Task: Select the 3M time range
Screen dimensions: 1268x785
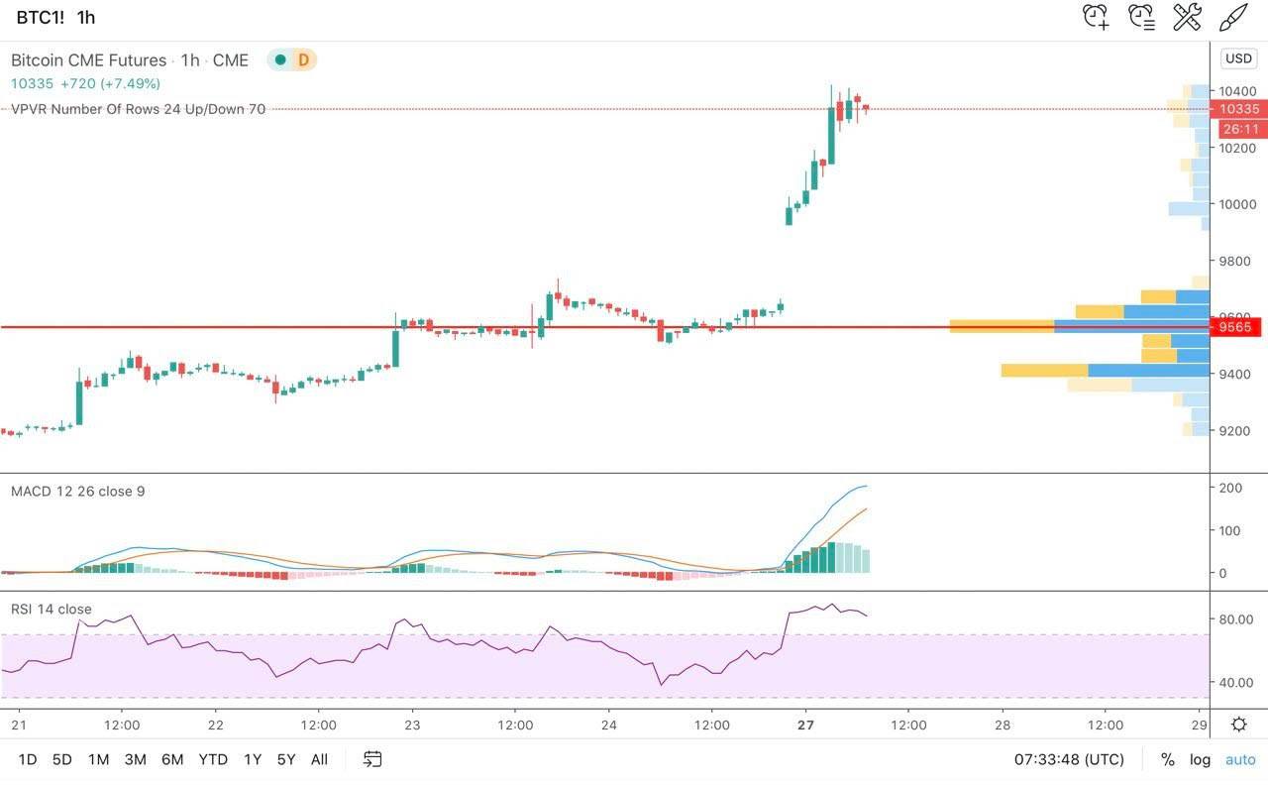Action: (x=135, y=759)
